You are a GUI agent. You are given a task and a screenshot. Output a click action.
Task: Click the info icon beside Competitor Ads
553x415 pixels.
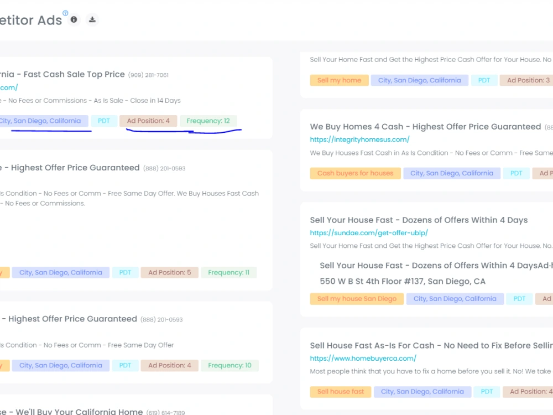[x=74, y=19]
